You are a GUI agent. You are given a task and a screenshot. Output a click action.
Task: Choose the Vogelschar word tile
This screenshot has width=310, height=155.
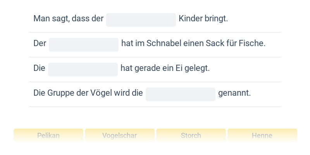tap(120, 136)
